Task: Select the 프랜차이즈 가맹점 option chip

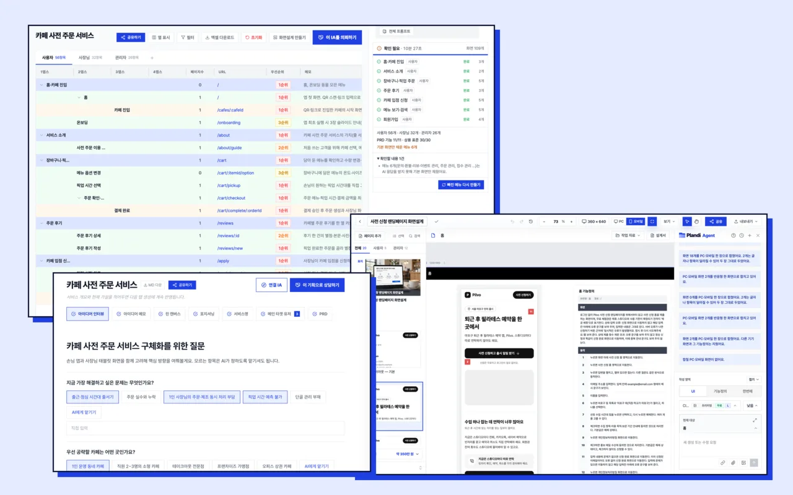Action: click(232, 466)
